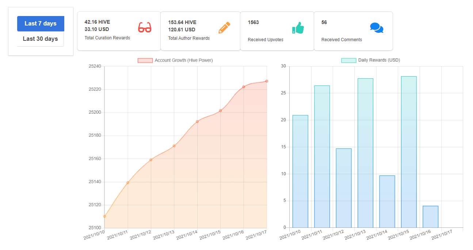Toggle the Daily Rewards (USD) legend
Screen dimensions: 473x250
click(371, 60)
